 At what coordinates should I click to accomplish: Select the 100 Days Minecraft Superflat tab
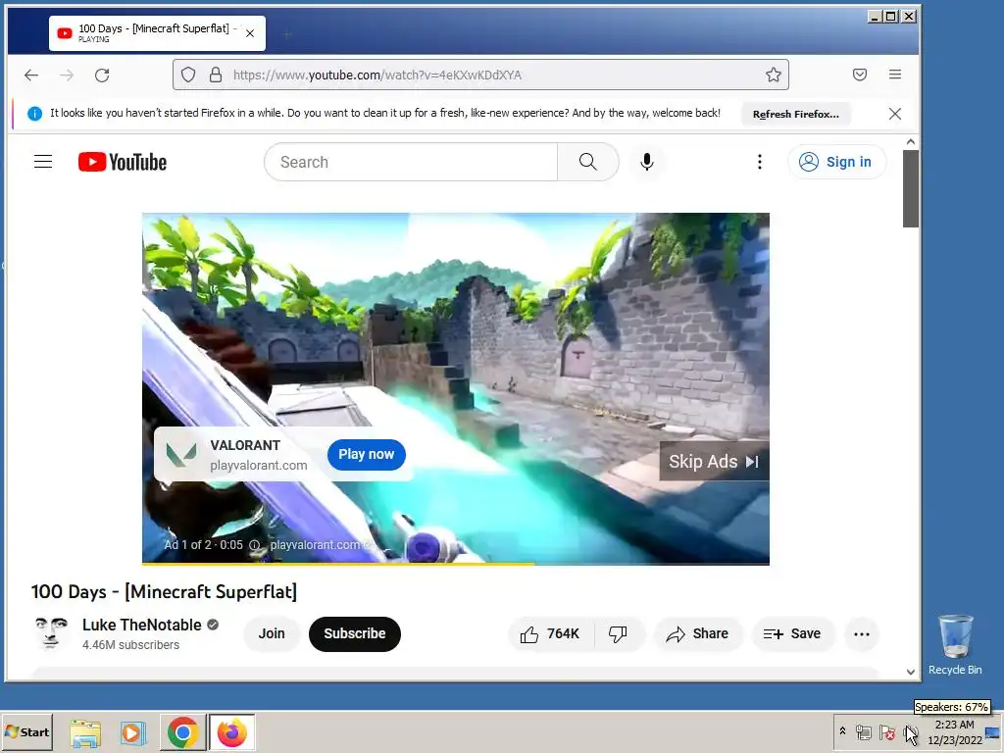coord(157,33)
